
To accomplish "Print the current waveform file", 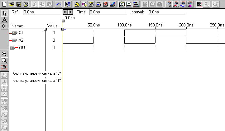I will click(26, 4).
